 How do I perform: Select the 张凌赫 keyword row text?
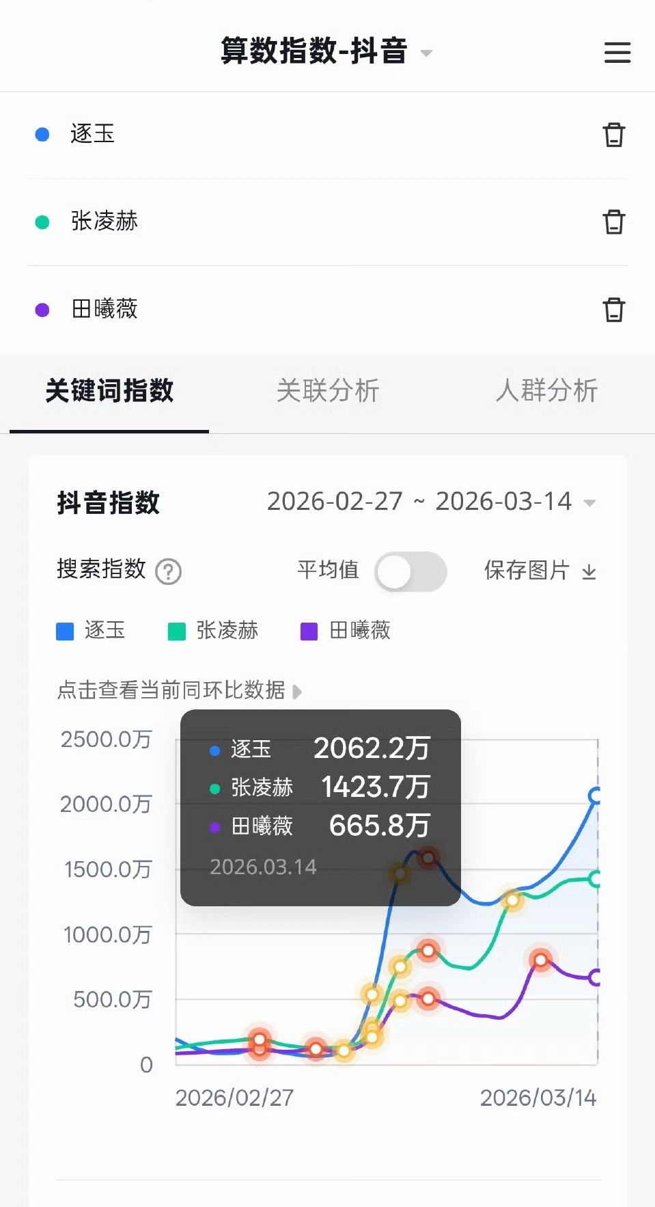tap(104, 221)
